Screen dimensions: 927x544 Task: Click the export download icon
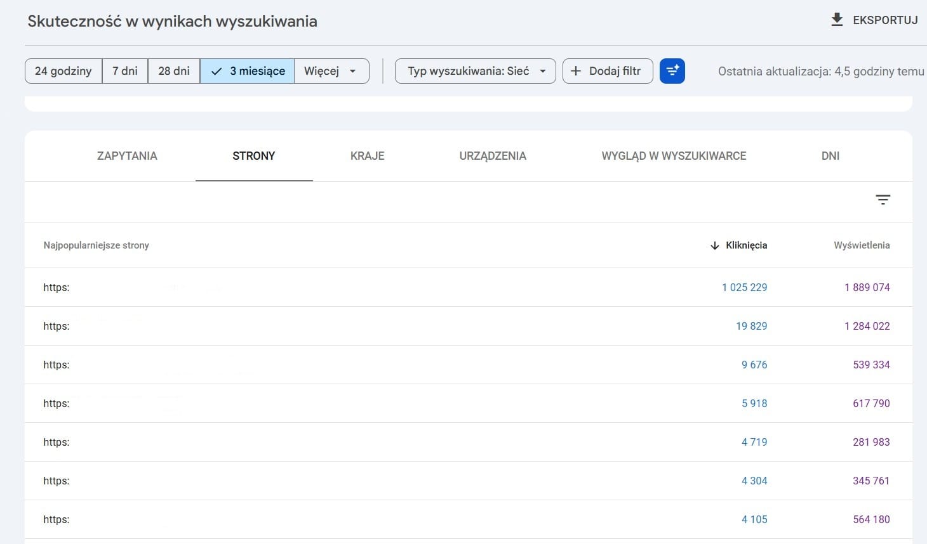click(837, 20)
